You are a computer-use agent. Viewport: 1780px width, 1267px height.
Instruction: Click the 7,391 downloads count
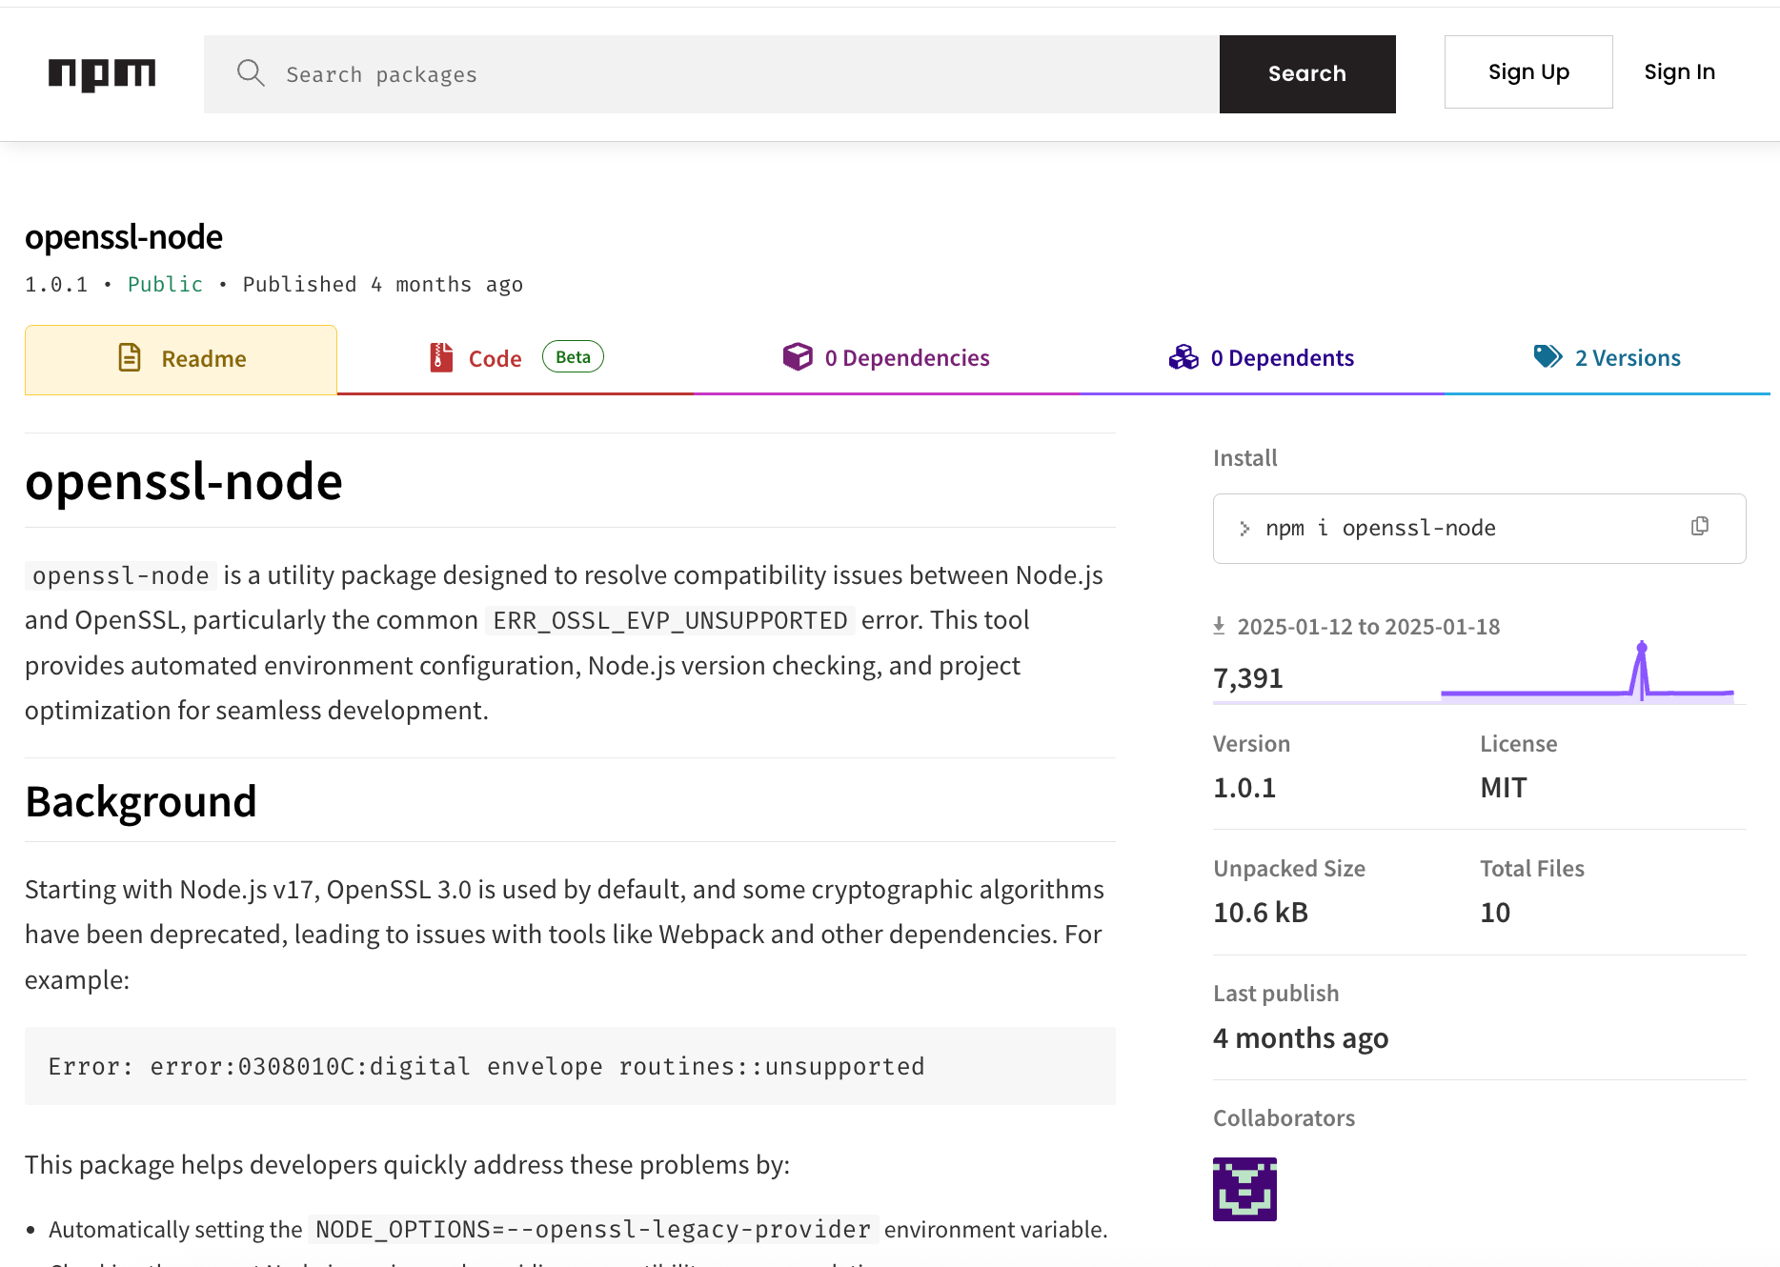(x=1248, y=678)
